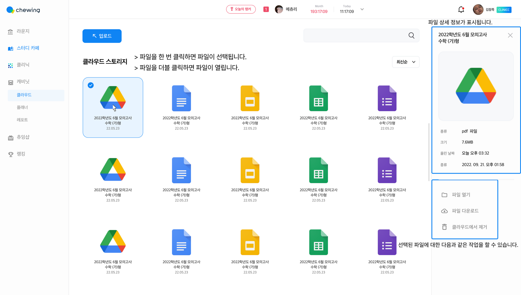Click the 김잠죽 profile avatar
The image size is (521, 295).
tap(478, 10)
